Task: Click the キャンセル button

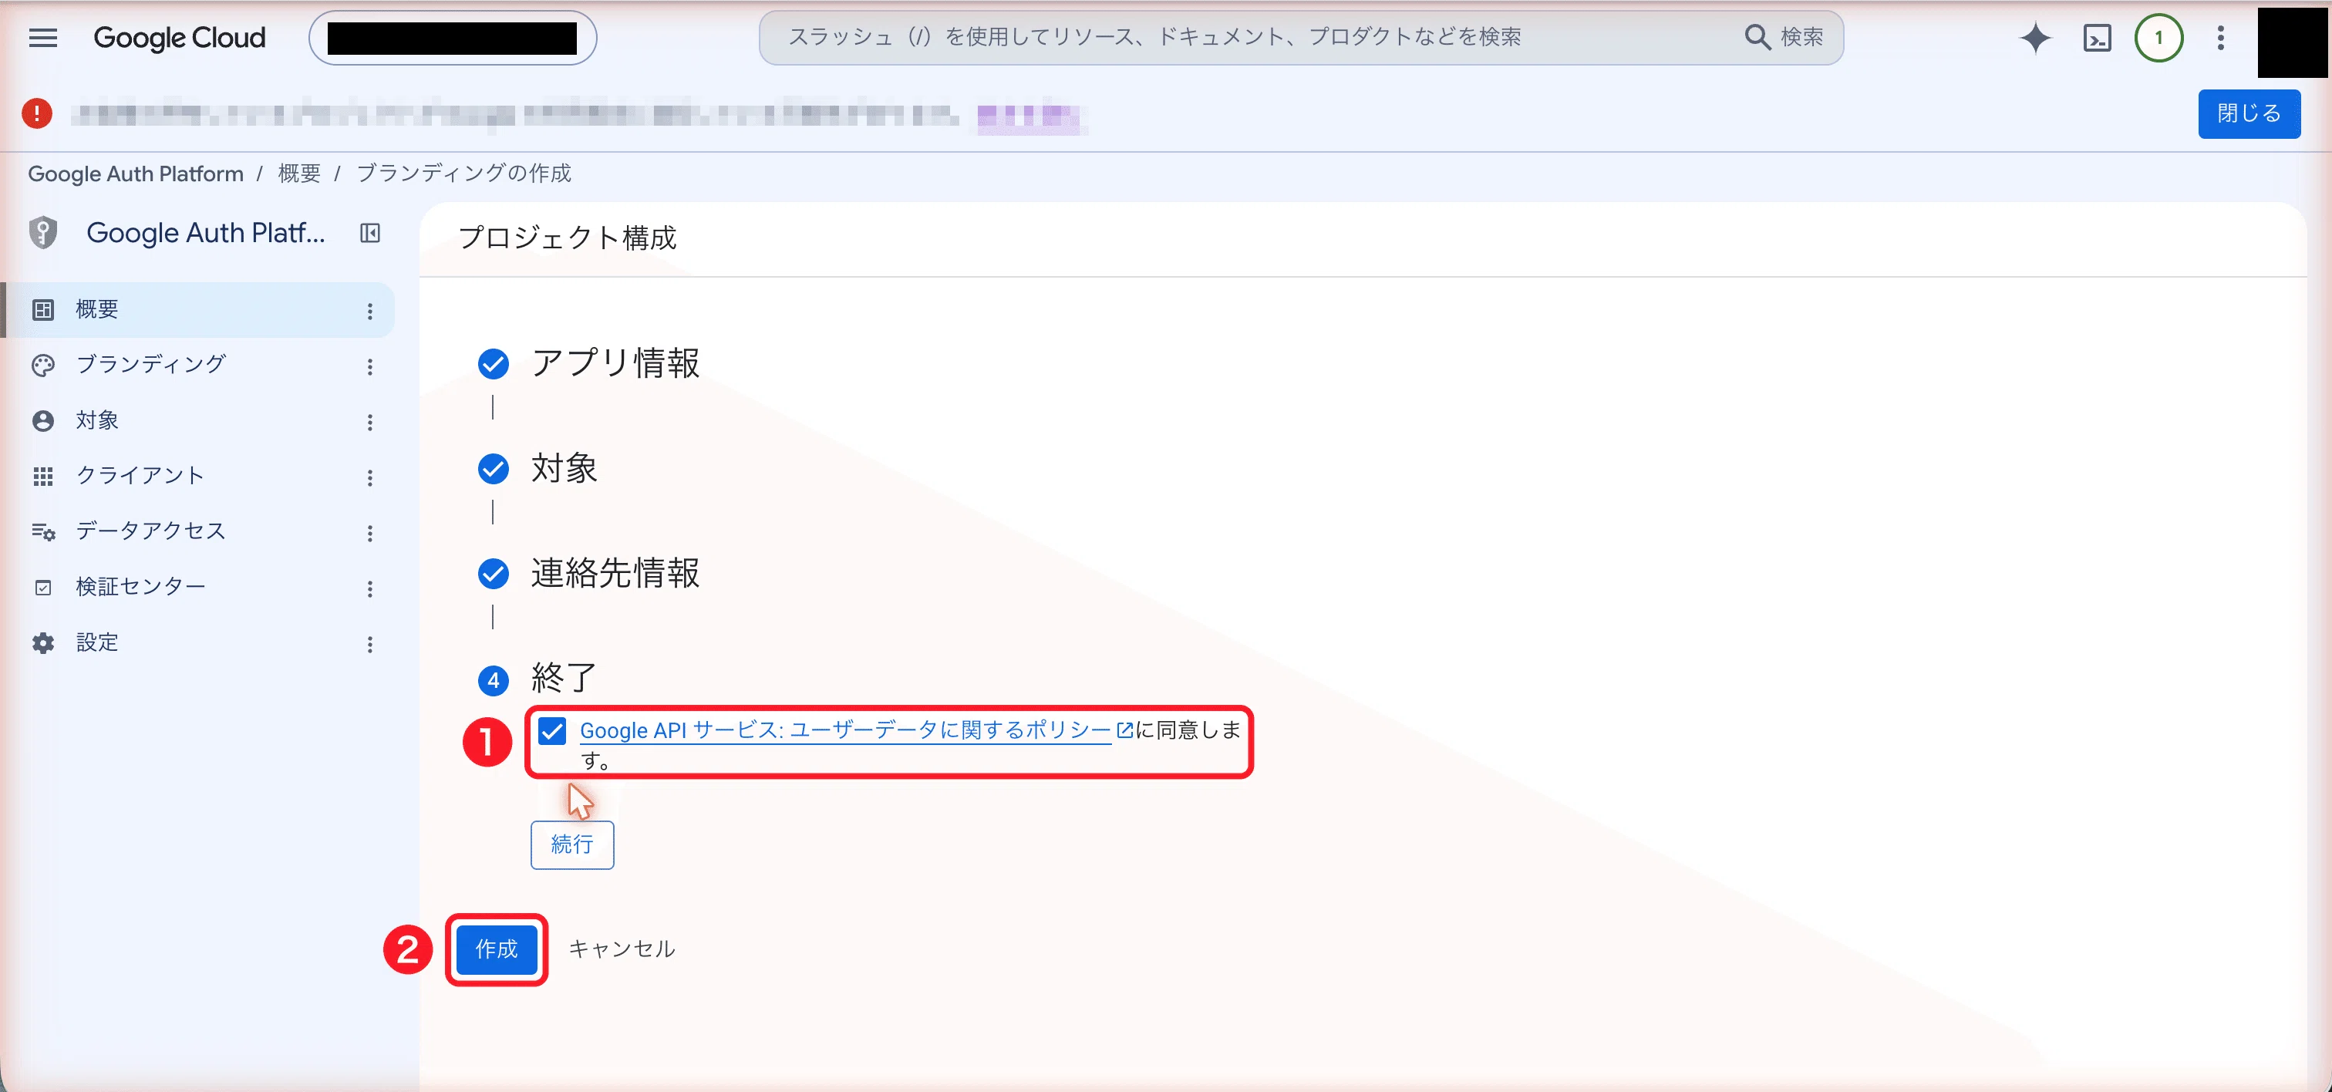Action: (622, 949)
